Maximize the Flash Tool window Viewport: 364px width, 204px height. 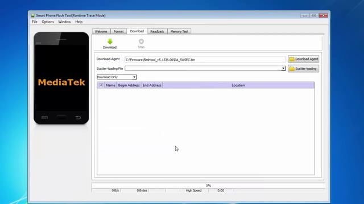[314, 15]
